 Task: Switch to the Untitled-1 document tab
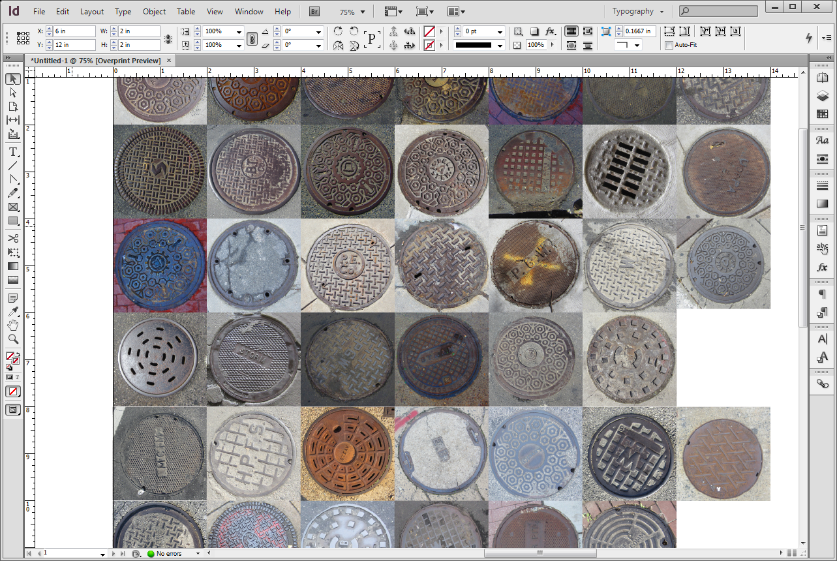[x=95, y=61]
